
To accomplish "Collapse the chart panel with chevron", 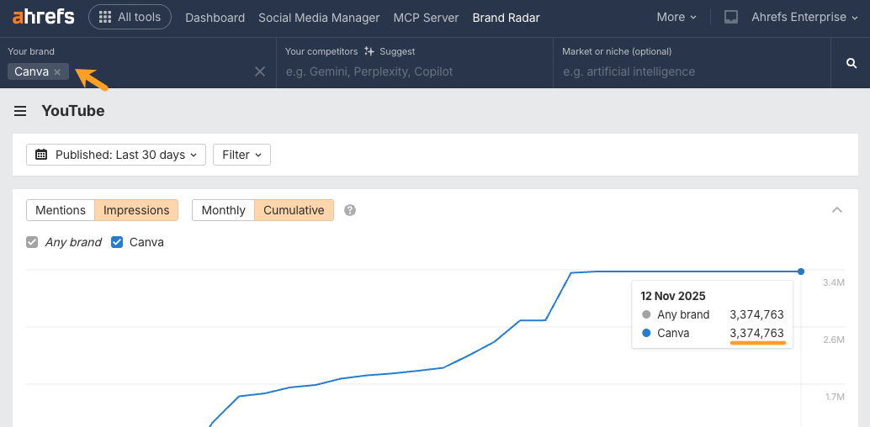I will tap(836, 210).
